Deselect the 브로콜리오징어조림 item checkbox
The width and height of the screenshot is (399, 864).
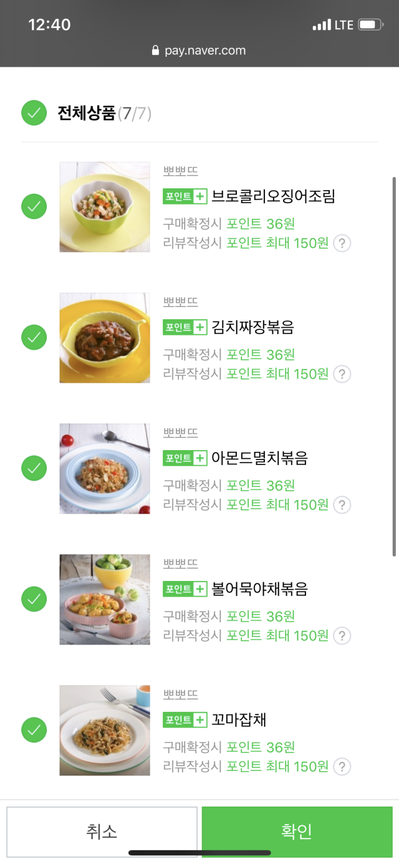click(x=34, y=206)
